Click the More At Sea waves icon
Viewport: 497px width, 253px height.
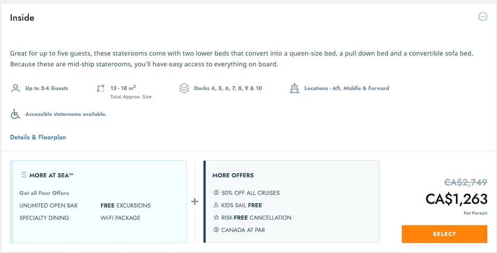(x=23, y=175)
